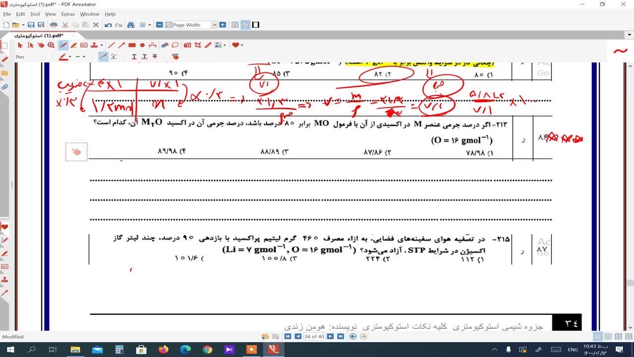The image size is (634, 357).
Task: Select the Arrow drawing tool
Action: (x=122, y=45)
